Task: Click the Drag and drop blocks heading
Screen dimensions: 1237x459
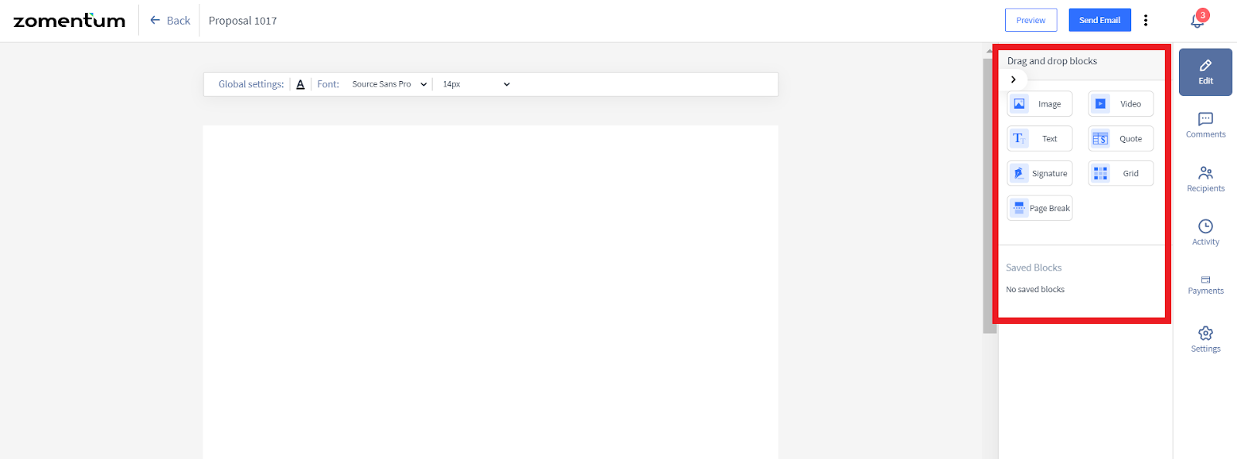Action: [1051, 61]
